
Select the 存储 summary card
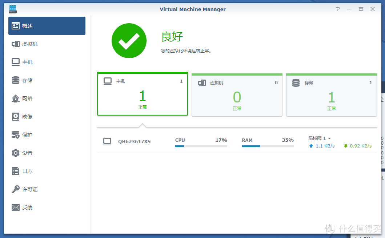coord(332,95)
